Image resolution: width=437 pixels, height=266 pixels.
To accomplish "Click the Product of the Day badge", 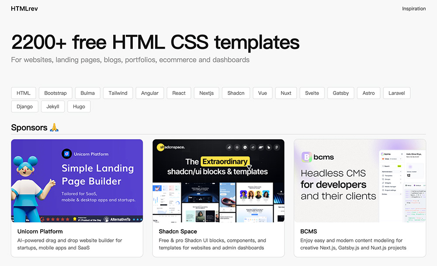I will 87,219.
